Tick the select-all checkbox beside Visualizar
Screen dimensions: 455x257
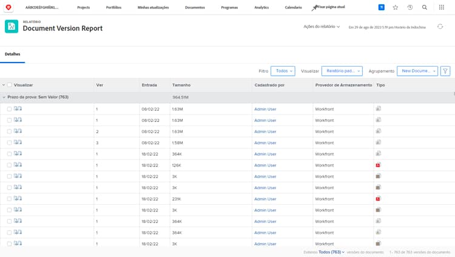10,85
